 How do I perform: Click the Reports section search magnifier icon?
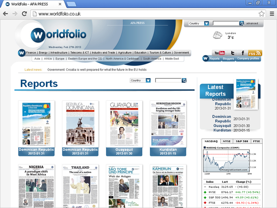pos(184,80)
